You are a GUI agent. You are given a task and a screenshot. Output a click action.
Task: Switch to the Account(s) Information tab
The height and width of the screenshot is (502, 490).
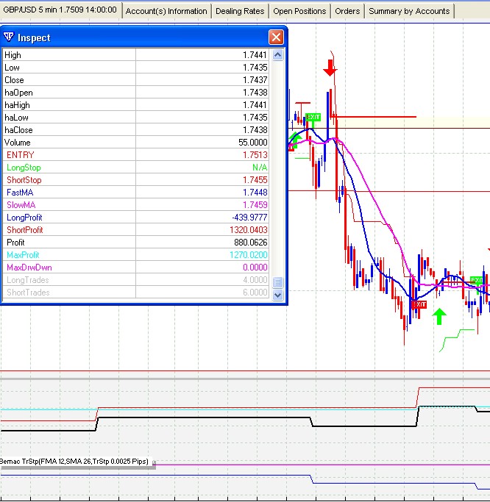click(166, 11)
